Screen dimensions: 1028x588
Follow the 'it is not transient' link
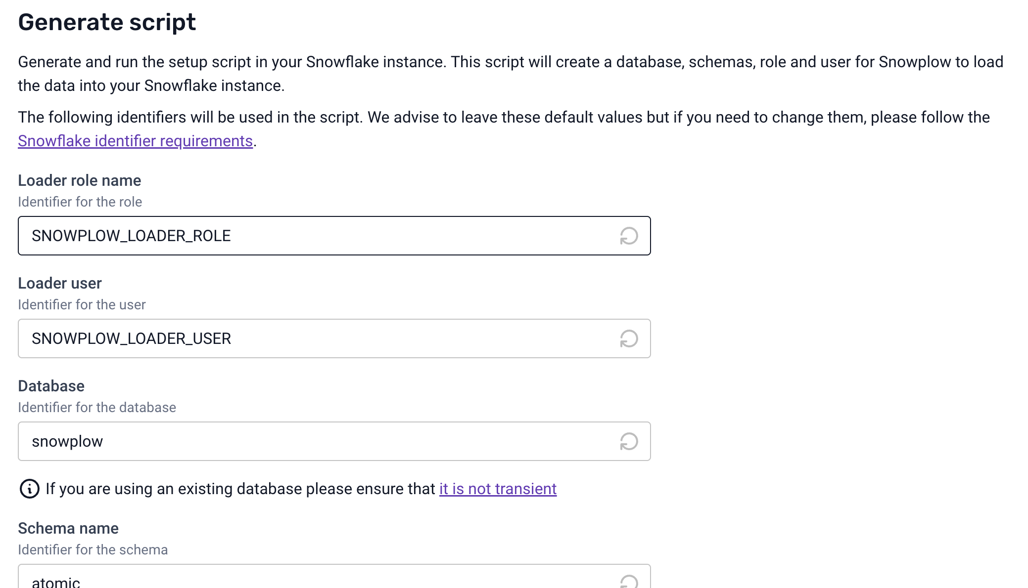498,489
